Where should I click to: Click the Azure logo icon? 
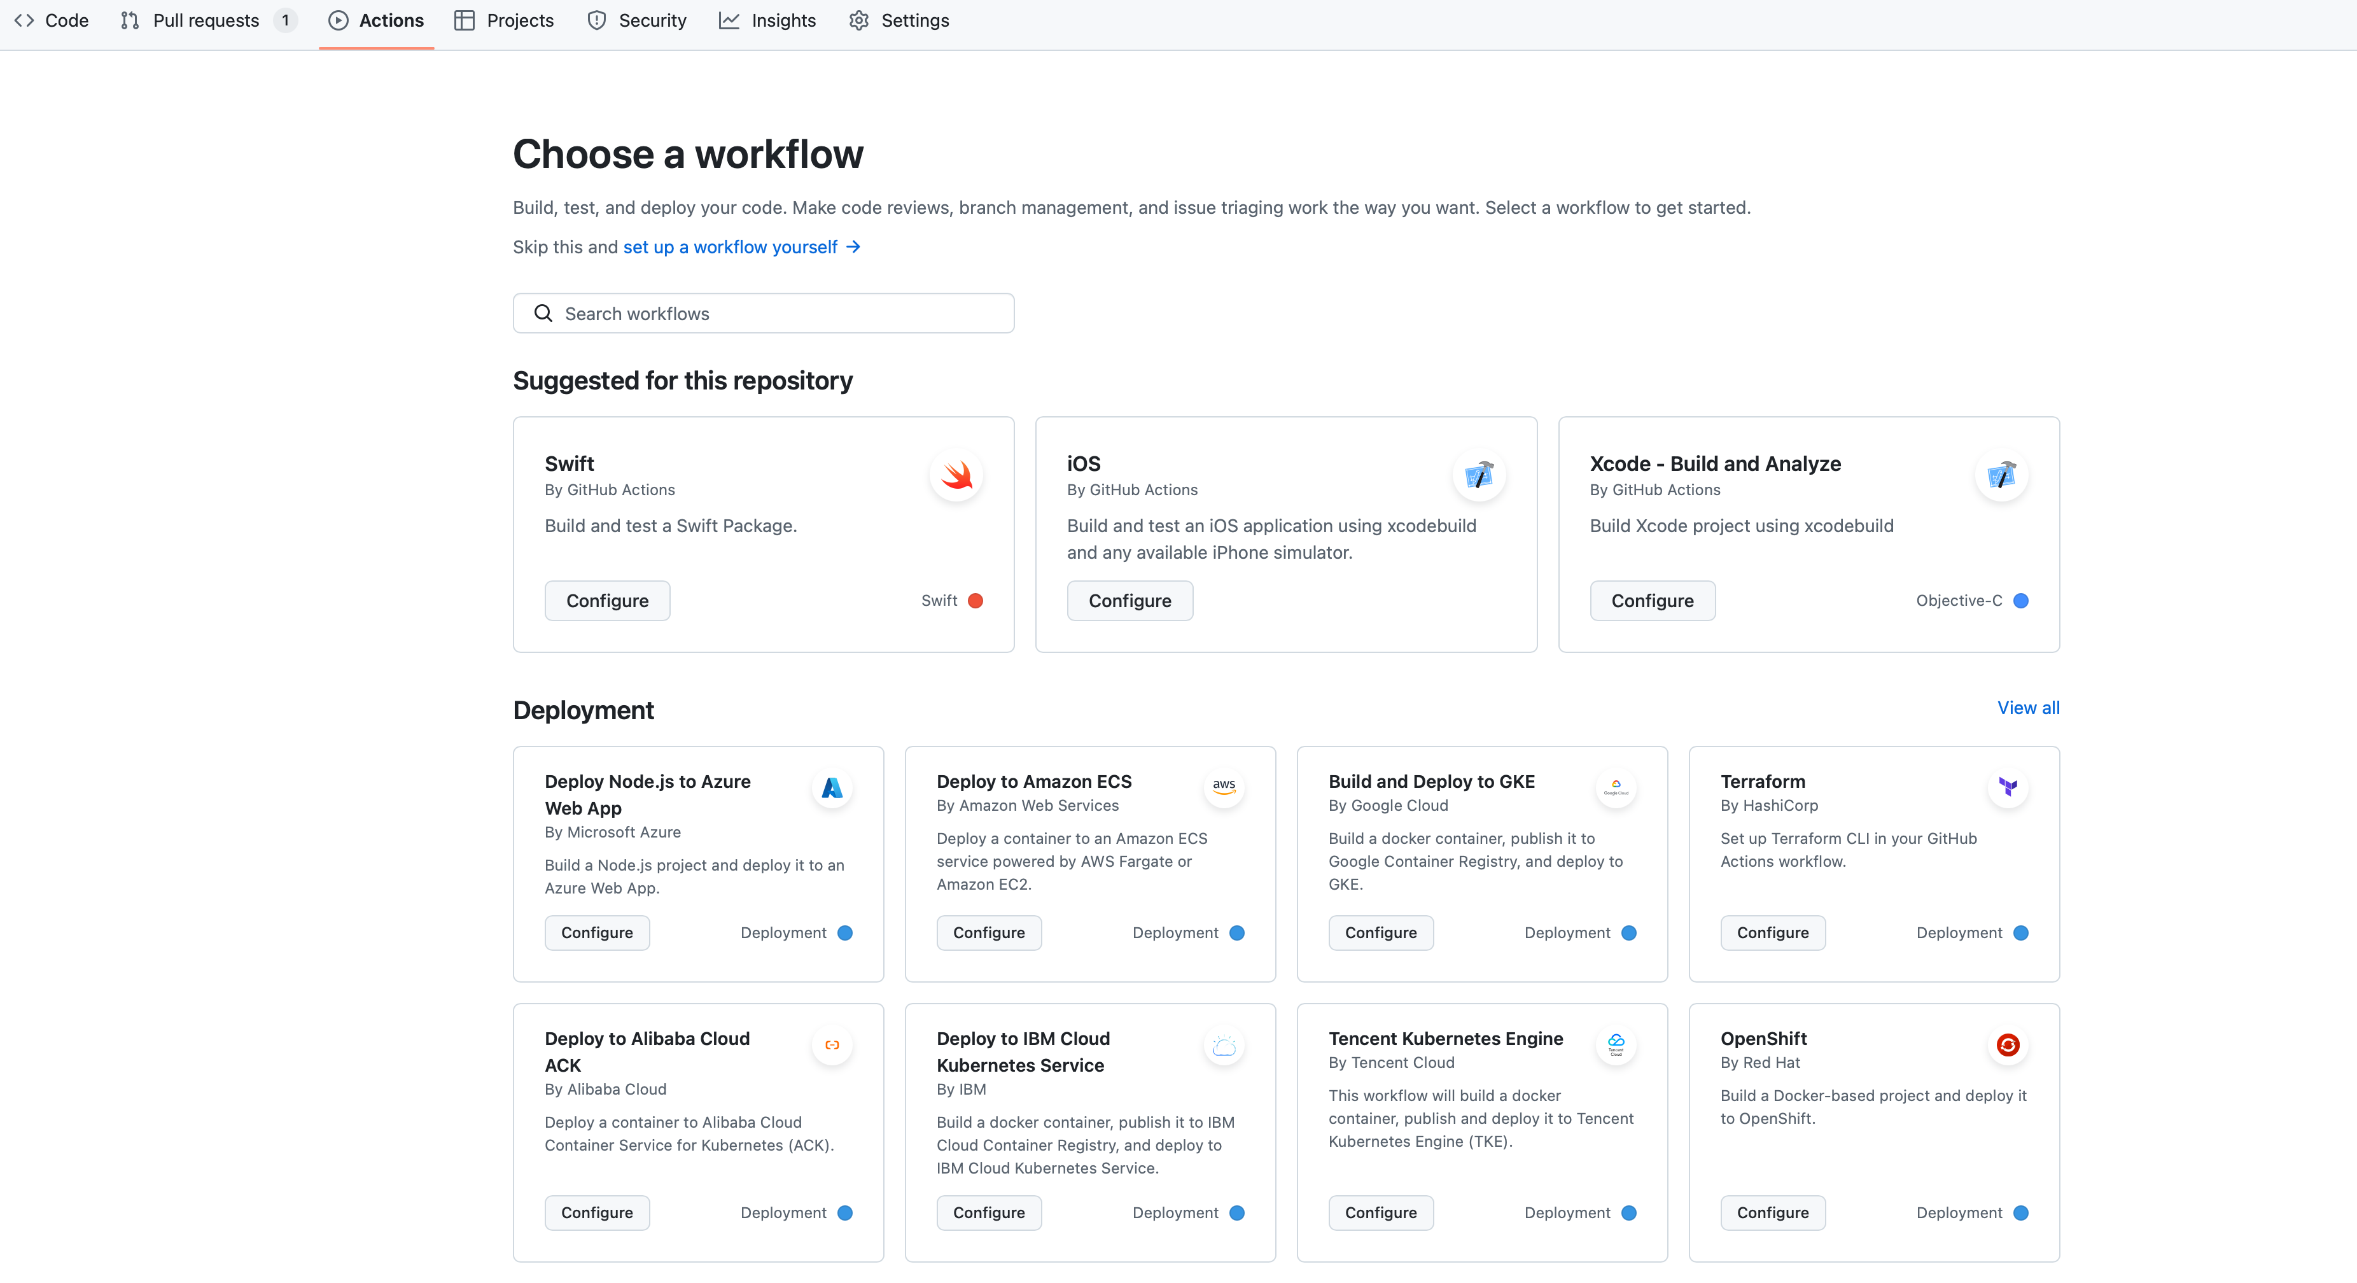pyautogui.click(x=832, y=787)
